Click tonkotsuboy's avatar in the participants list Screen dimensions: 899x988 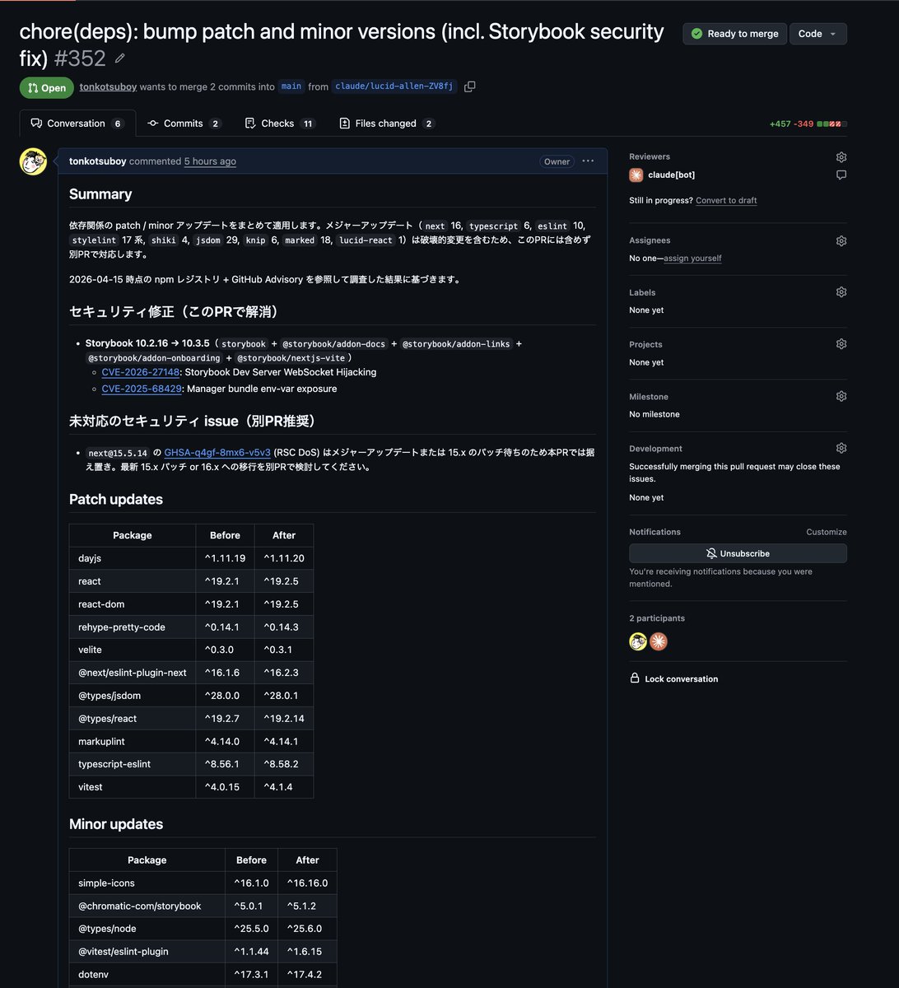click(x=638, y=641)
